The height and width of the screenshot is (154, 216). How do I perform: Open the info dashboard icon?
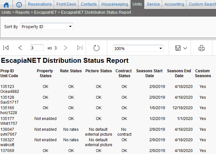(x=19, y=5)
